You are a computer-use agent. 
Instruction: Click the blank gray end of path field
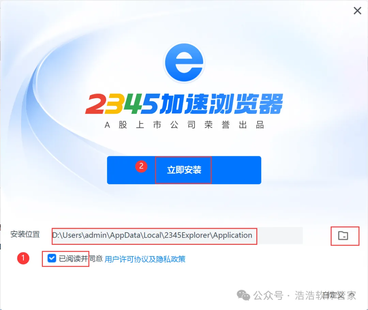(x=280, y=236)
